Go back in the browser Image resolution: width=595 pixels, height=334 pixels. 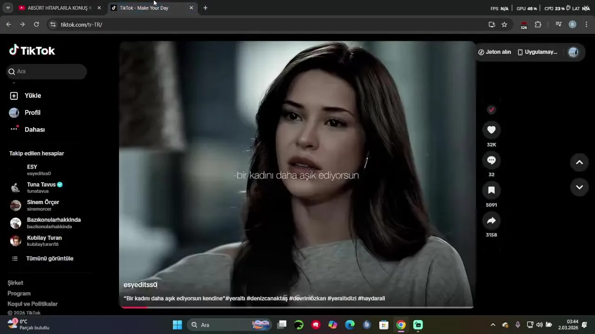click(8, 25)
